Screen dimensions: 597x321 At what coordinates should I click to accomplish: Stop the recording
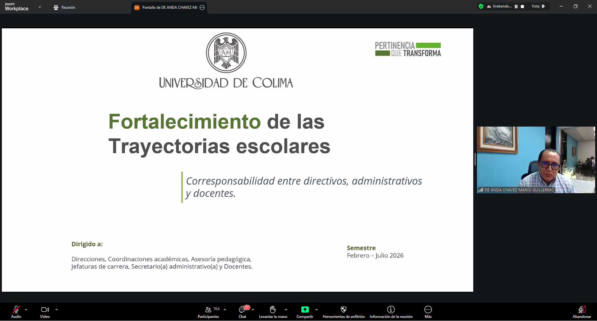[522, 7]
